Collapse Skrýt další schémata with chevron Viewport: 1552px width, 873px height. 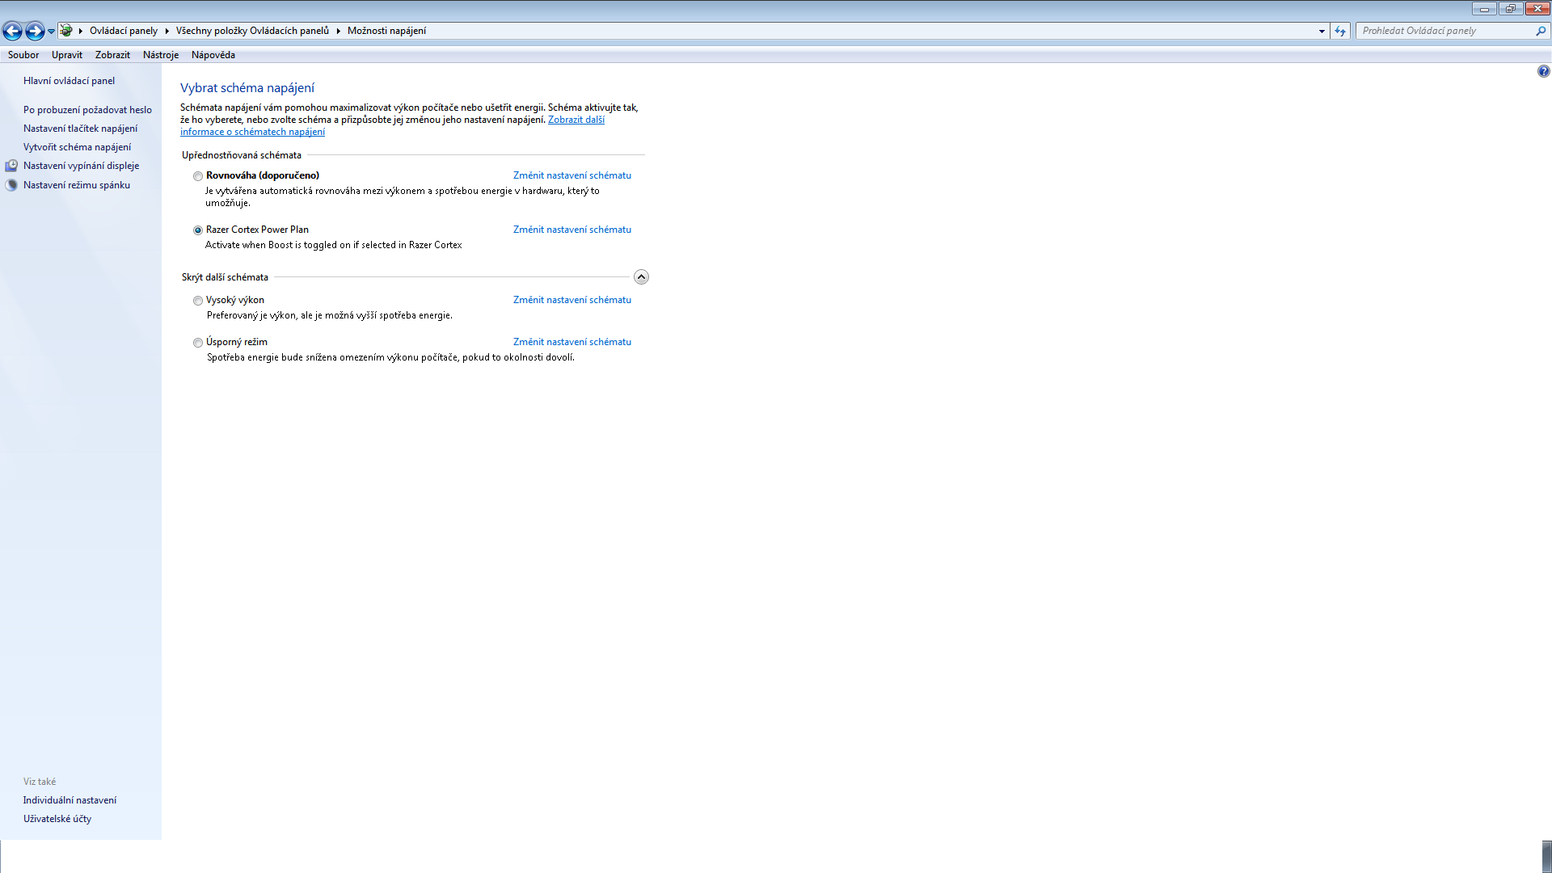(x=641, y=277)
